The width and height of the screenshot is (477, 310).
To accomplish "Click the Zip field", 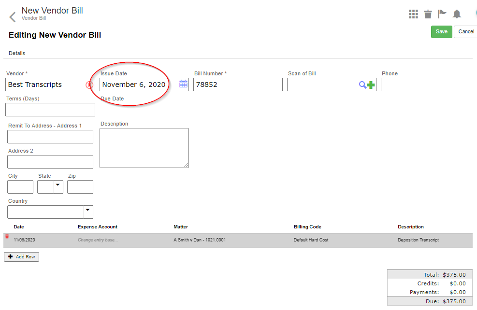I will [80, 187].
